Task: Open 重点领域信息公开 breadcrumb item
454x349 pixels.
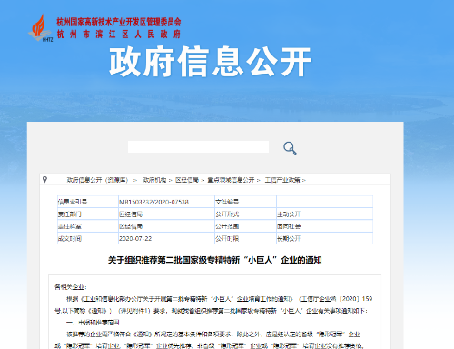Action: 231,180
